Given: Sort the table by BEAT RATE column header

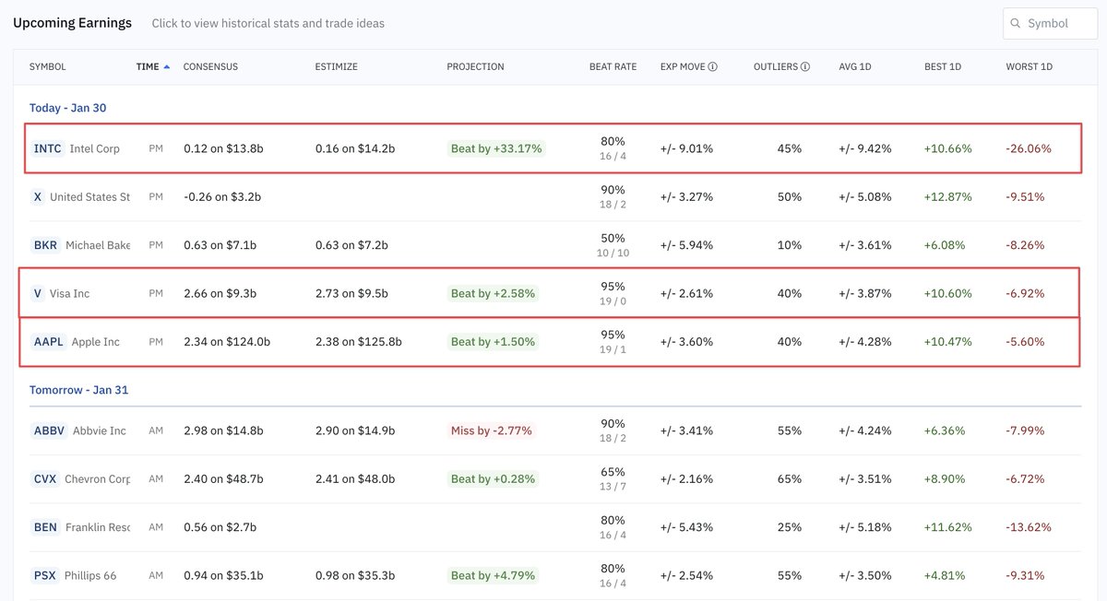Looking at the screenshot, I should pos(612,66).
